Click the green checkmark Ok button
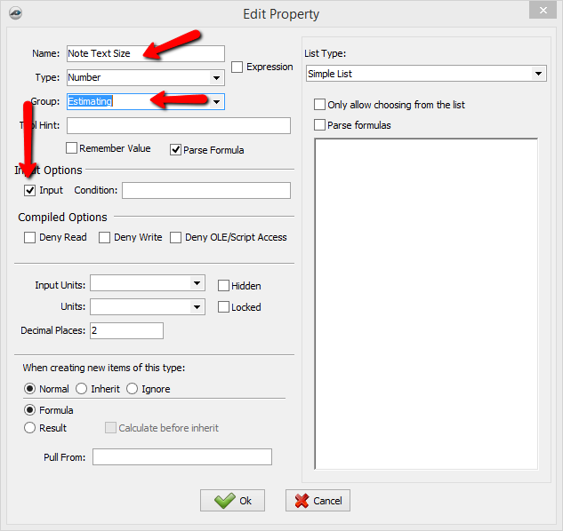 [233, 501]
